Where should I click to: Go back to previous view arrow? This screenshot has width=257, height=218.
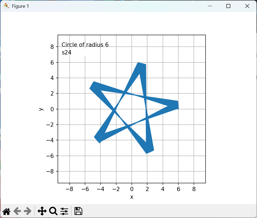pyautogui.click(x=17, y=211)
